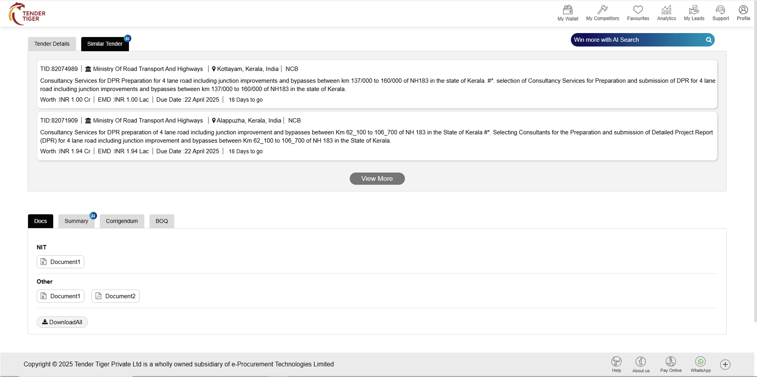Open Pay Online
757x377 pixels.
[670, 362]
